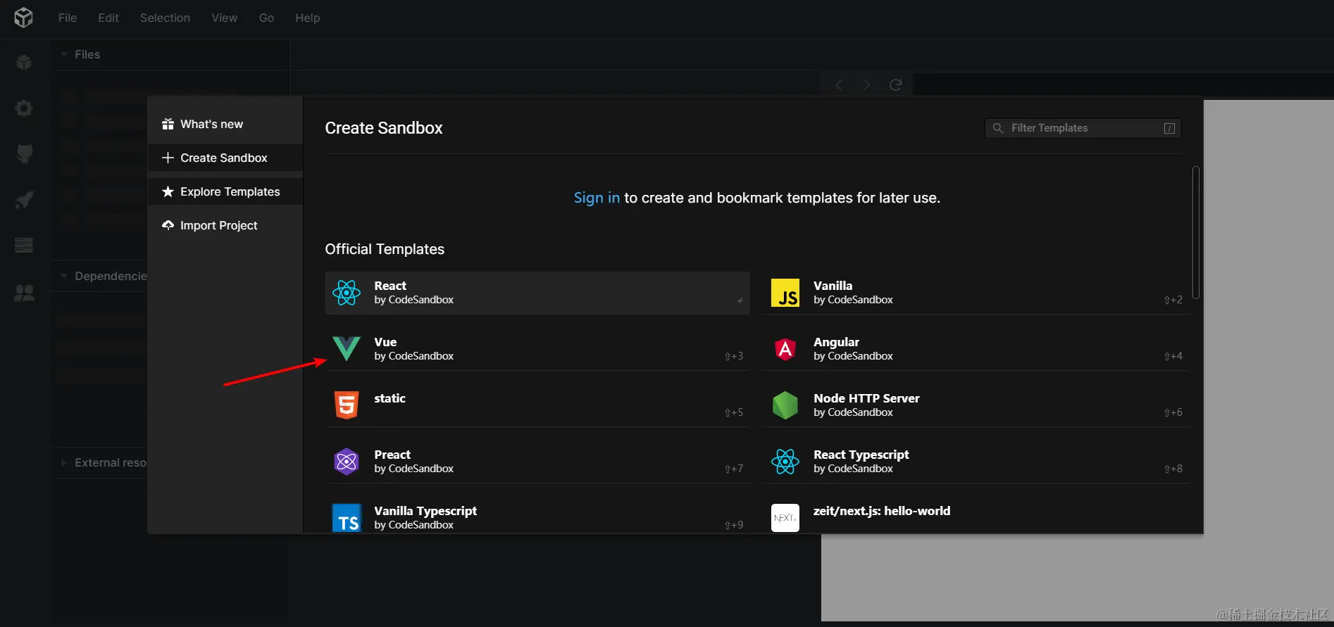Switch to Explore Templates tab
Image resolution: width=1334 pixels, height=627 pixels.
pyautogui.click(x=225, y=191)
